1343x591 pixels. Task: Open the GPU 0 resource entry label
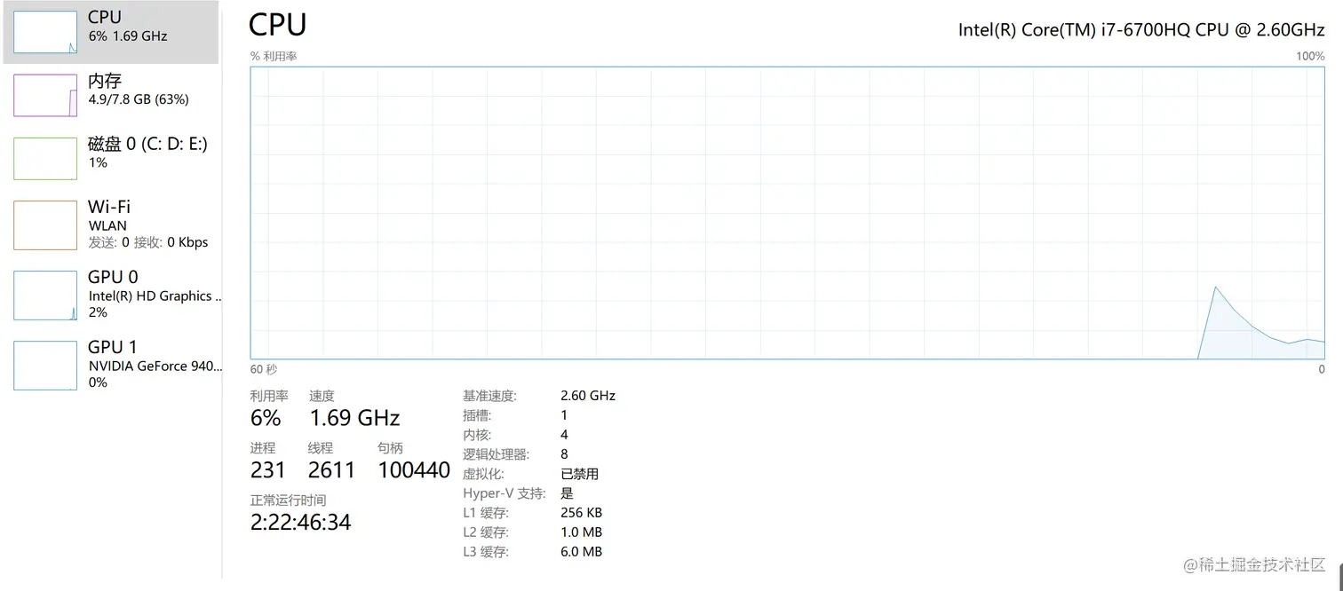click(113, 277)
